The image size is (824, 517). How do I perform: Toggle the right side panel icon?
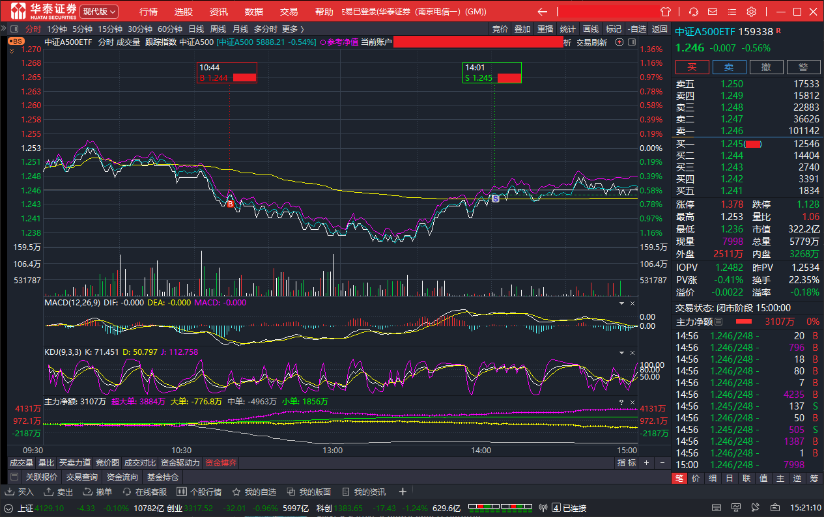click(x=631, y=42)
